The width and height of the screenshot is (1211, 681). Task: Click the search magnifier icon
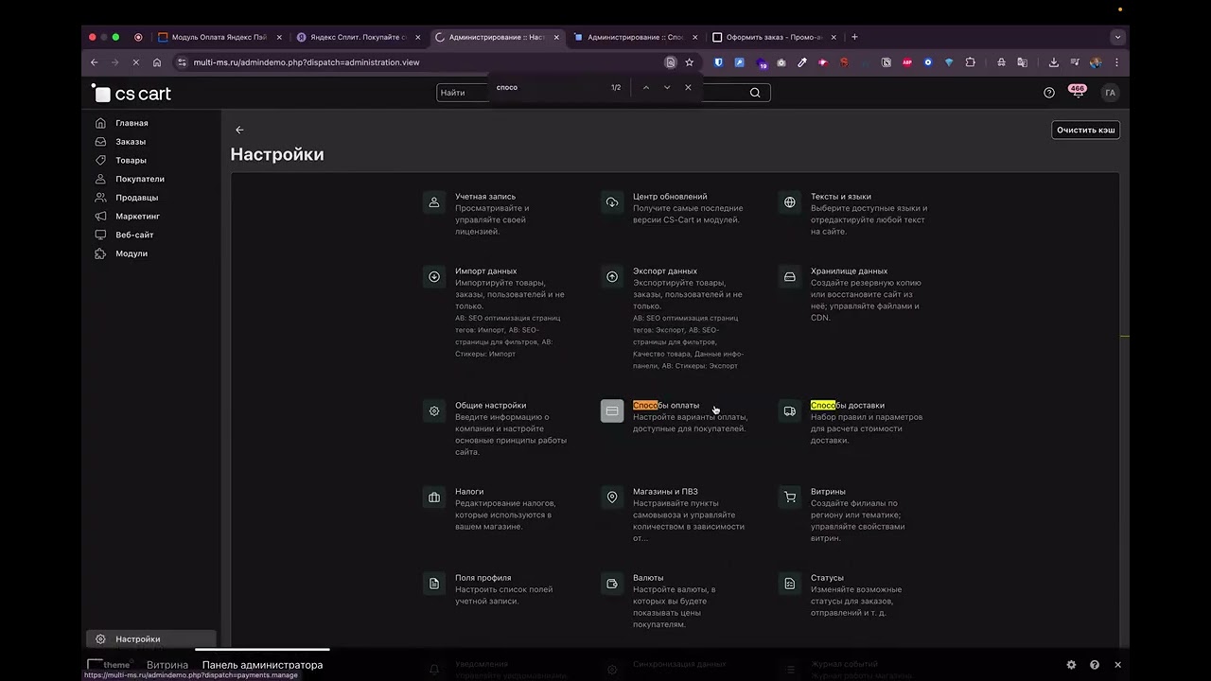[755, 93]
